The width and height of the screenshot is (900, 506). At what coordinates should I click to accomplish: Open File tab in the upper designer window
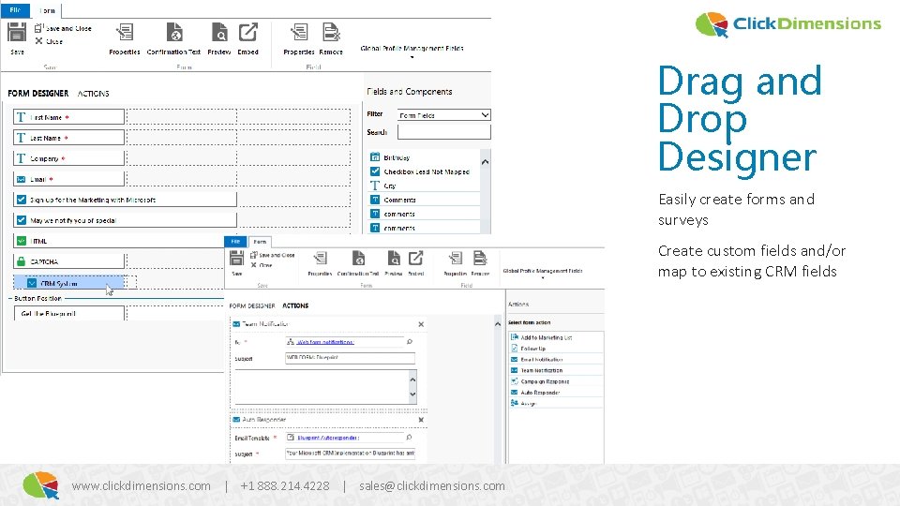pyautogui.click(x=16, y=9)
